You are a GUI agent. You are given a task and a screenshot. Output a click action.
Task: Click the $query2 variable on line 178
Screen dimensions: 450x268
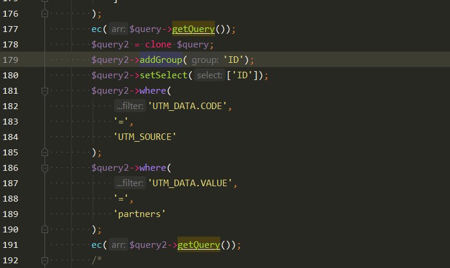(x=110, y=44)
